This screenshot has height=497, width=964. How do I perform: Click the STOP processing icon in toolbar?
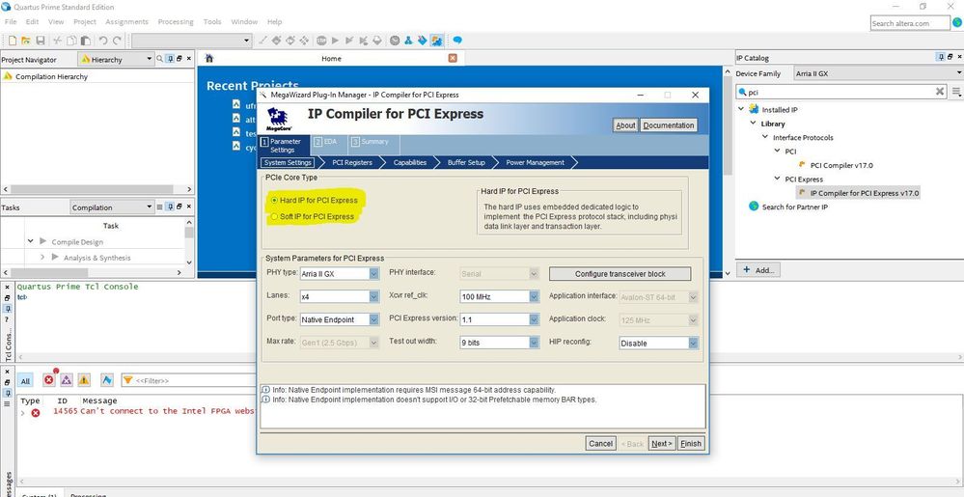(x=321, y=40)
